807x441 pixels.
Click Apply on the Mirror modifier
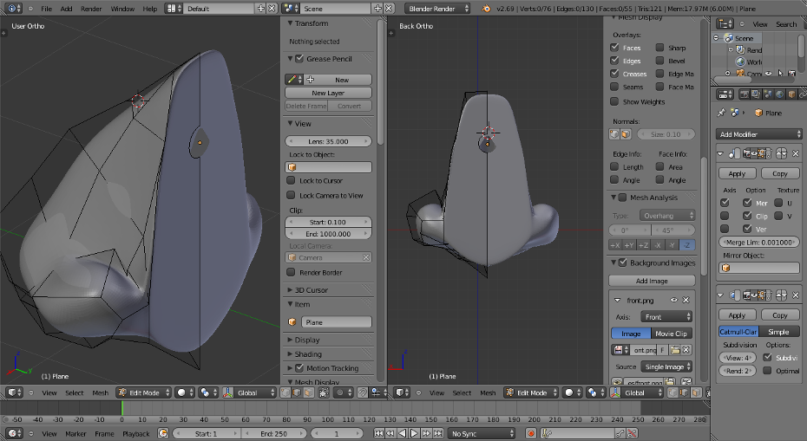[737, 174]
